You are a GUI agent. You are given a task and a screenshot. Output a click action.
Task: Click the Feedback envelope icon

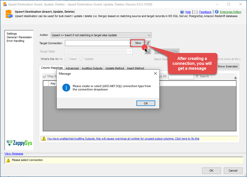196,12
